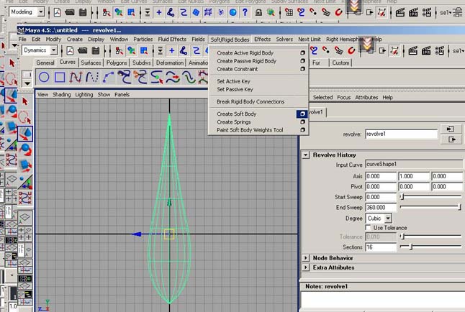Viewport: 465px width, 312px height.
Task: Click the NURBS square shelf icon
Action: click(60, 77)
